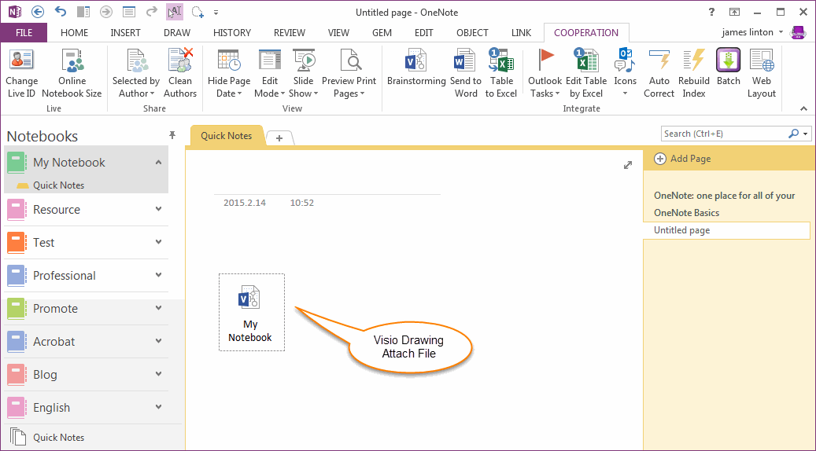Collapse My Notebook sections
Viewport: 816px width, 451px height.
click(x=159, y=162)
